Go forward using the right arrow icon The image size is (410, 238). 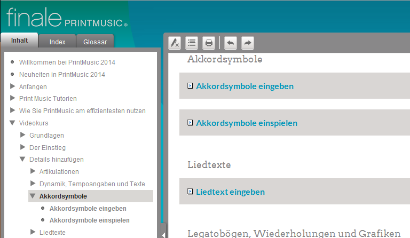point(248,43)
